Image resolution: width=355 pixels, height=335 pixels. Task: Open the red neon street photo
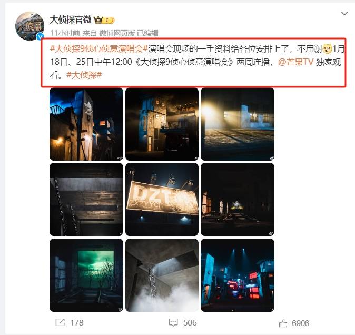pos(238,275)
